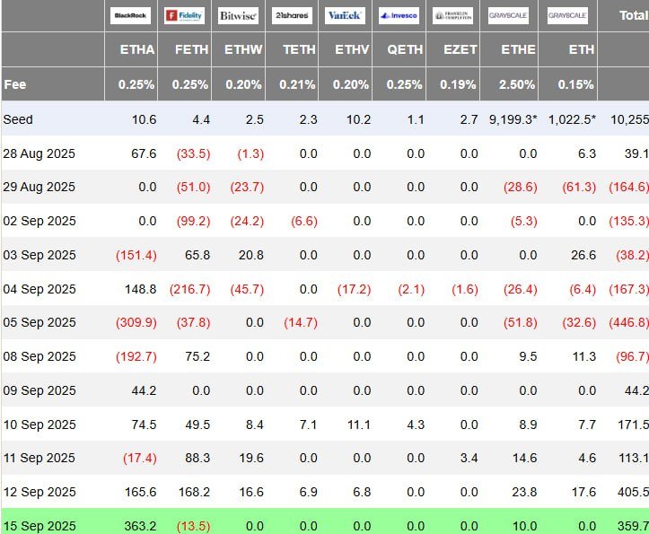Click the 74.5 ETHA value
649x534 pixels.
coord(144,425)
